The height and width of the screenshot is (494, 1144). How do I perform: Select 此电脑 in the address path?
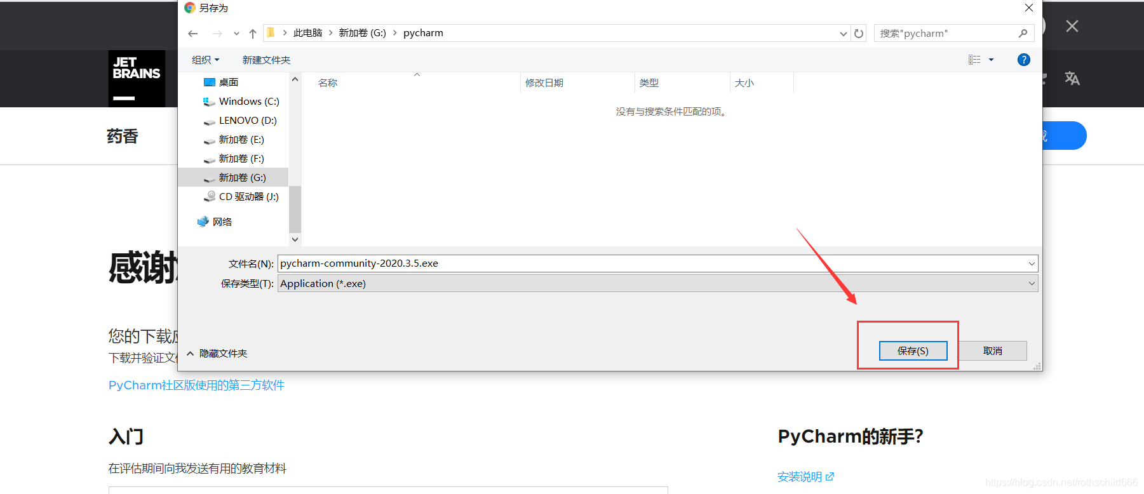307,33
